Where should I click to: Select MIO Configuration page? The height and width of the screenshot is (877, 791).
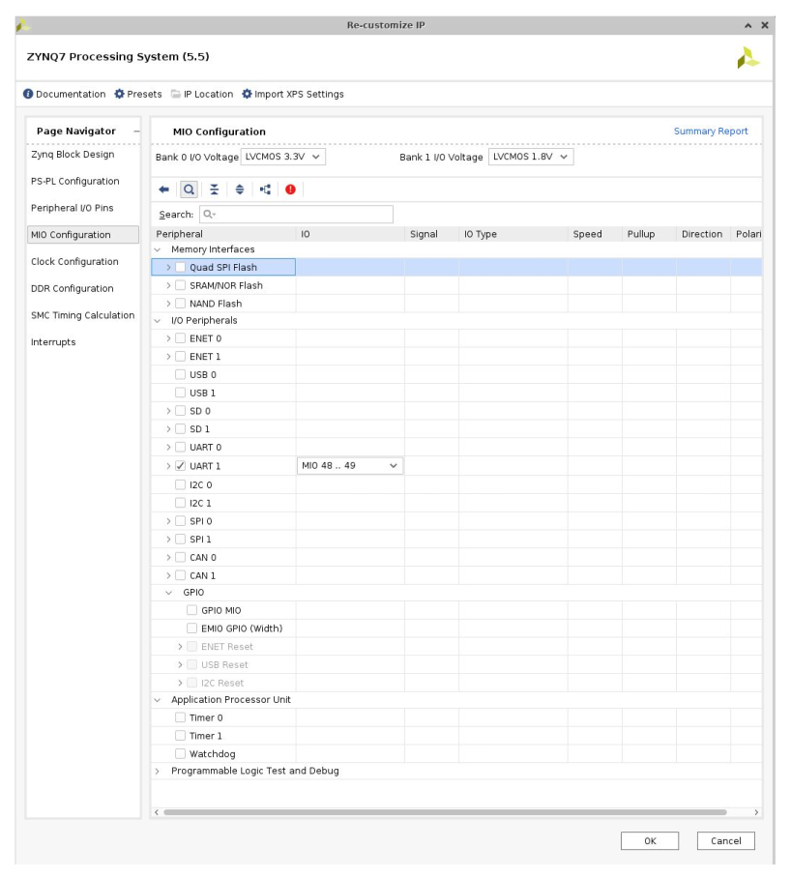[83, 235]
